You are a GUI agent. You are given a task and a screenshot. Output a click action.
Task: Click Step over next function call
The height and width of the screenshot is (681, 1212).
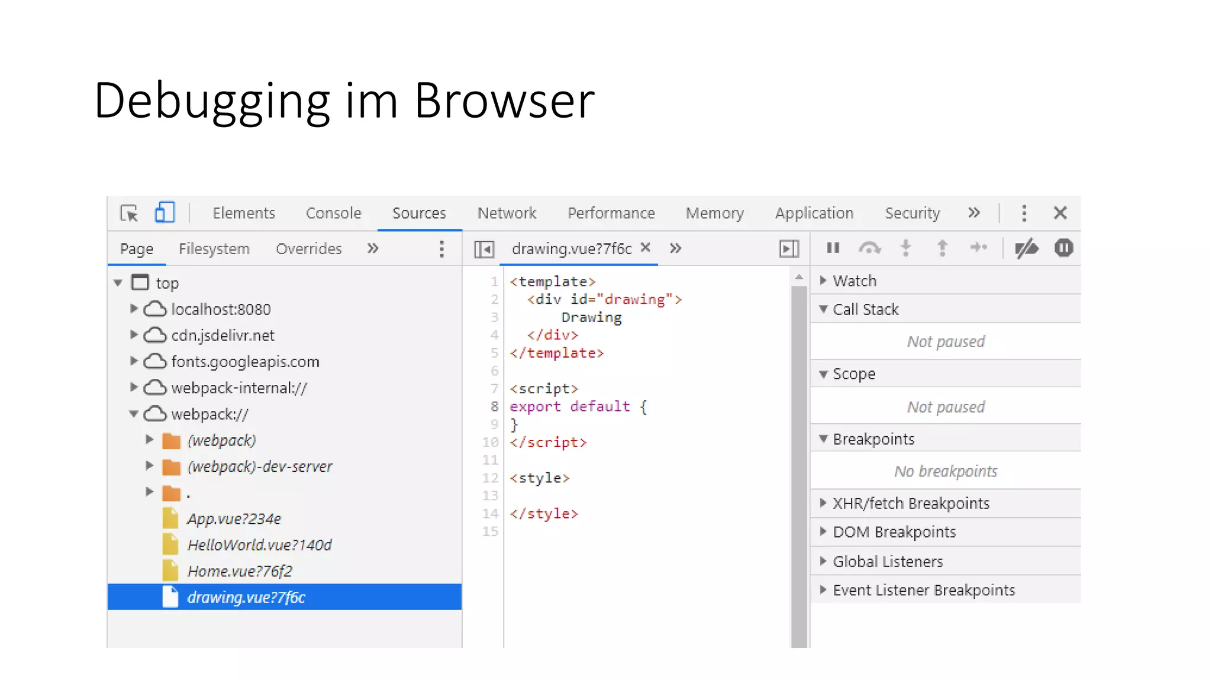(x=869, y=248)
